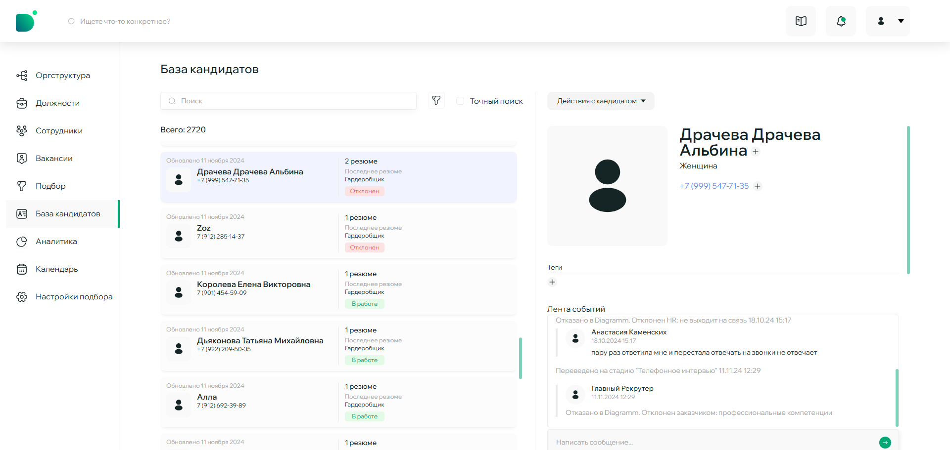This screenshot has height=450, width=950.
Task: Click the event feed scrollbar
Action: coord(897,398)
